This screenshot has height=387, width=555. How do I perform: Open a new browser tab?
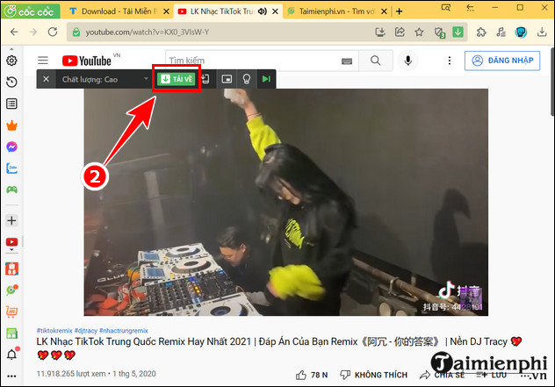click(400, 11)
